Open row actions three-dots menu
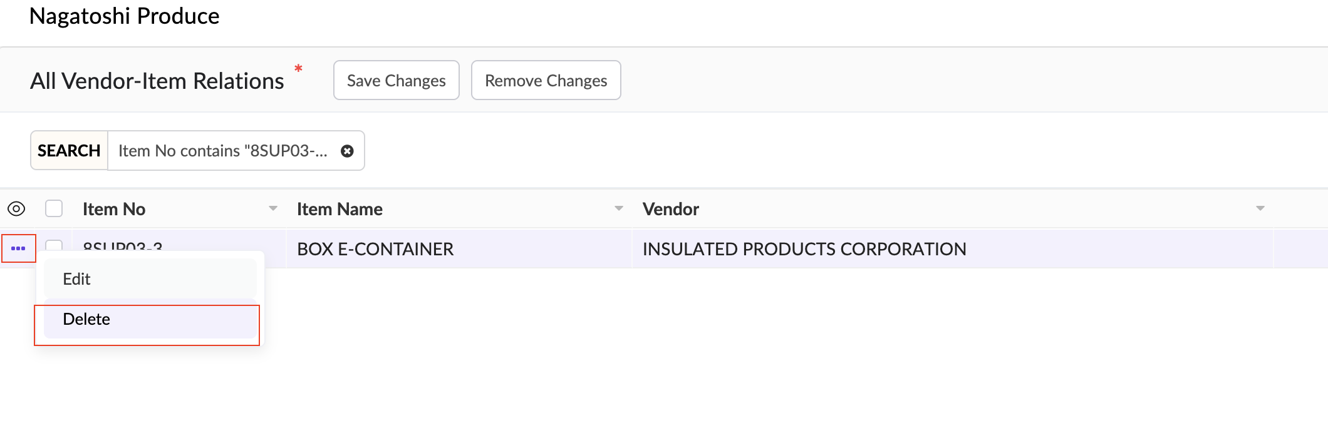The width and height of the screenshot is (1328, 433). [18, 248]
